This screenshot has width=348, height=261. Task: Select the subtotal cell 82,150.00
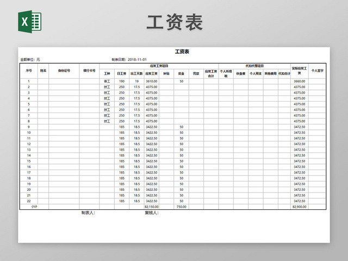(152, 207)
